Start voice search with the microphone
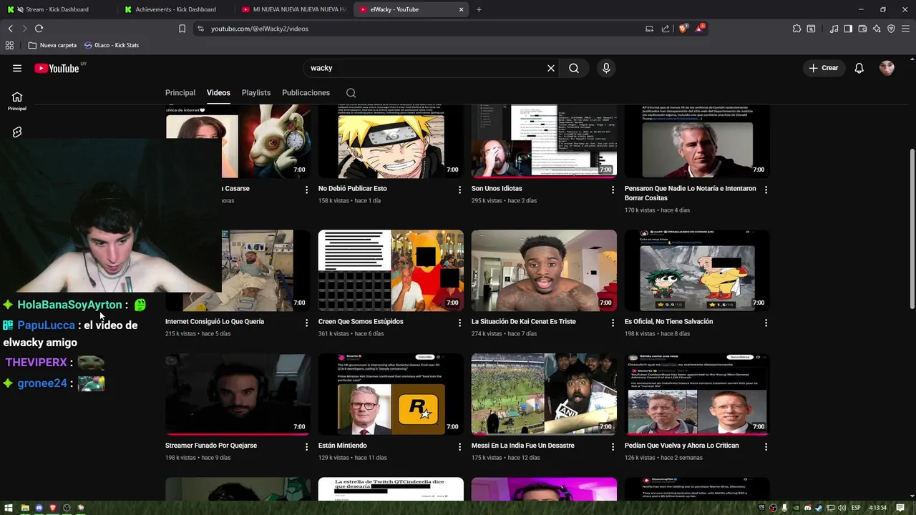The height and width of the screenshot is (515, 916). click(606, 68)
